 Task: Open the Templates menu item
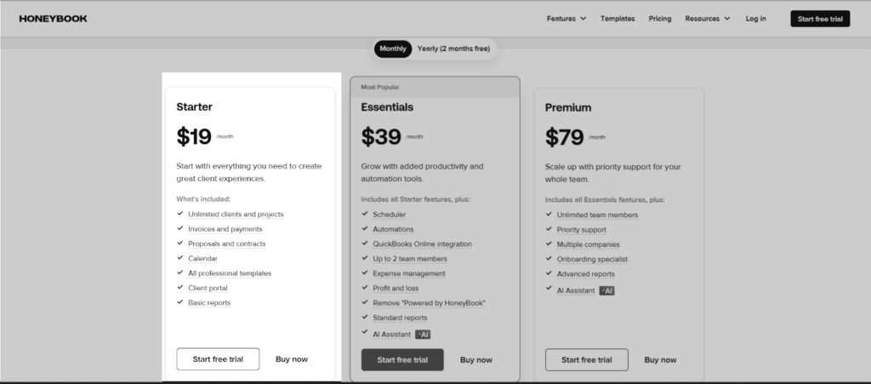click(x=618, y=19)
